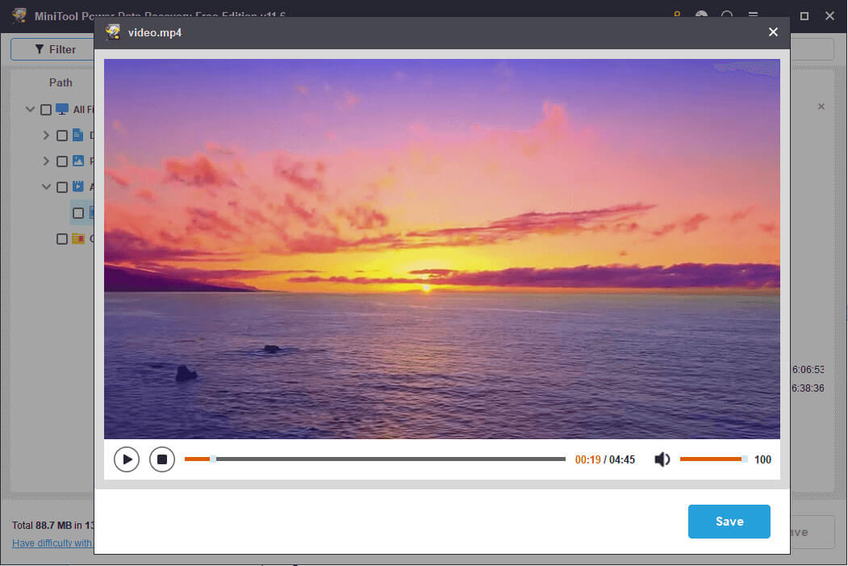The image size is (848, 566).
Task: Expand the Picture category node
Action: (46, 161)
